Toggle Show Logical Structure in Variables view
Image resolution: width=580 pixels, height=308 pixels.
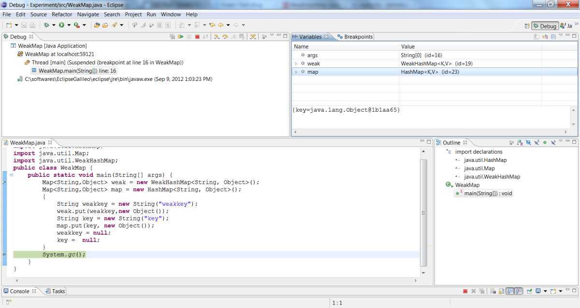(545, 37)
